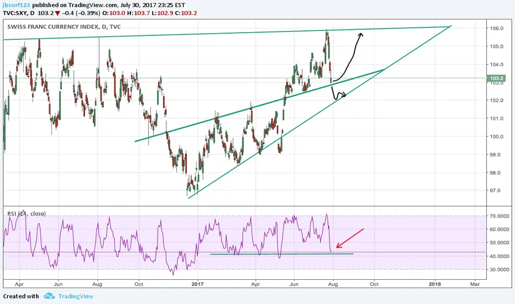Click the RSI (14, close) indicator label
Image resolution: width=515 pixels, height=304 pixels.
[x=27, y=213]
